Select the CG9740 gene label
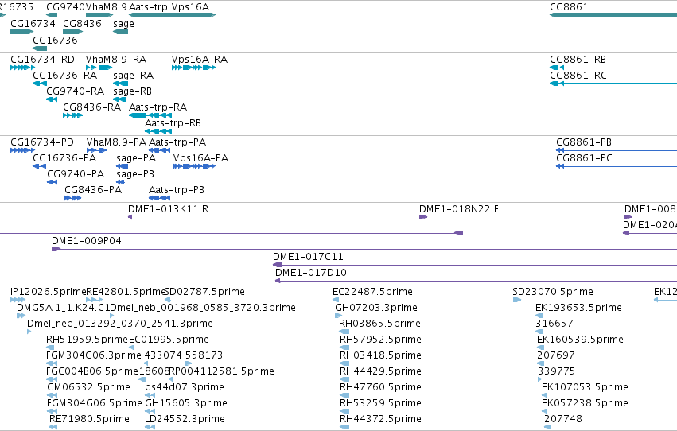Viewport: 677px width, 431px height. pos(65,7)
